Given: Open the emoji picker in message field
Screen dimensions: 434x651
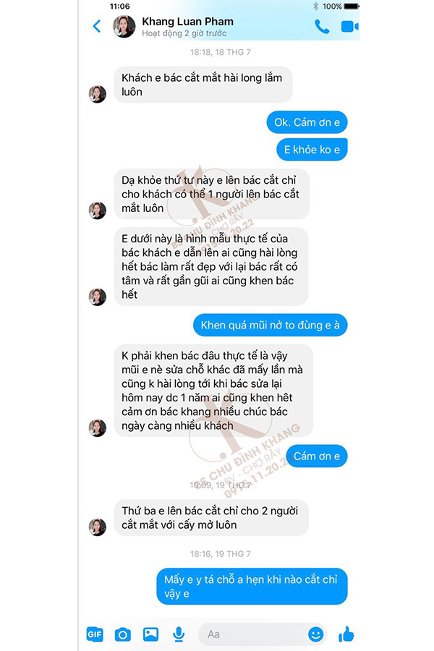Looking at the screenshot, I should click(315, 634).
